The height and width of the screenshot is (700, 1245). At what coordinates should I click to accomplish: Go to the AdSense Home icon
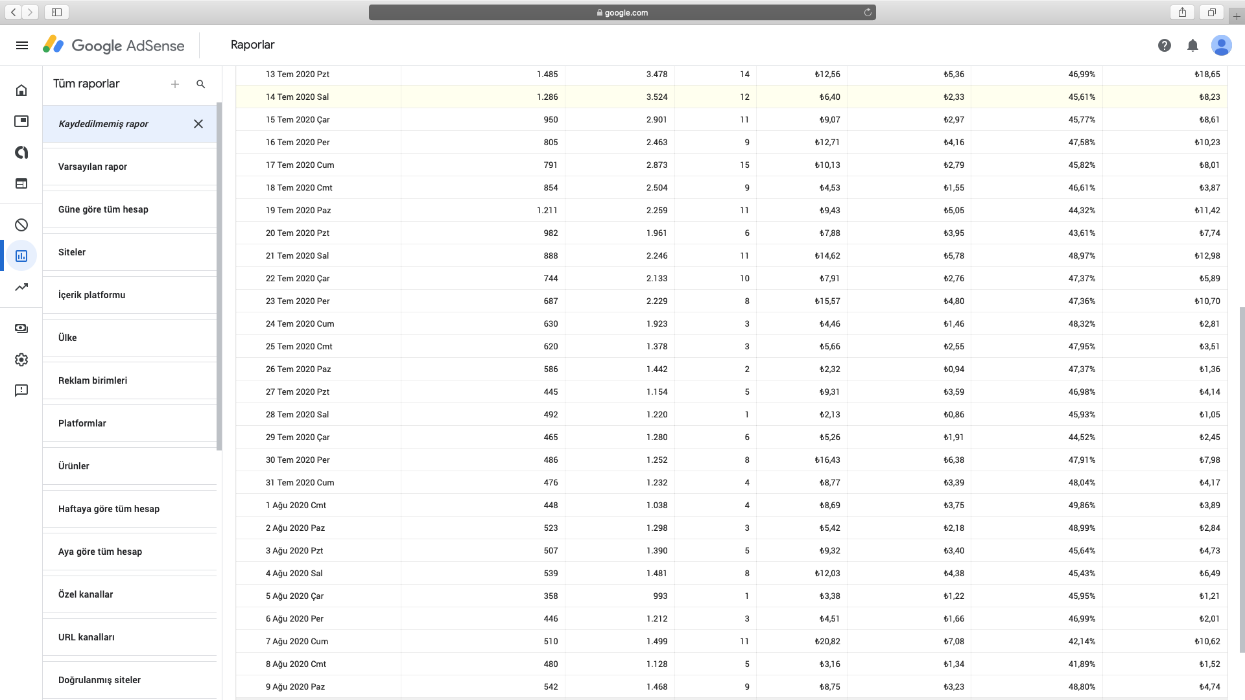[21, 90]
